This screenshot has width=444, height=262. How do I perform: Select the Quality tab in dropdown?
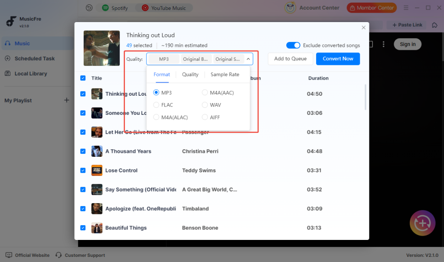pyautogui.click(x=190, y=74)
